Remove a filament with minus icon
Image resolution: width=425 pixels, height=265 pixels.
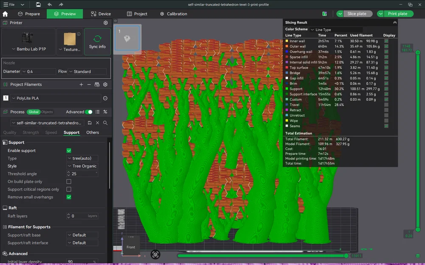[89, 84]
